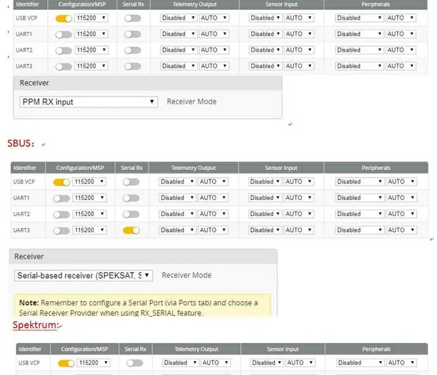This screenshot has width=437, height=375.
Task: Open USB VCP Peripherals Disabled dropdown in Spektrum table
Action: (x=360, y=363)
